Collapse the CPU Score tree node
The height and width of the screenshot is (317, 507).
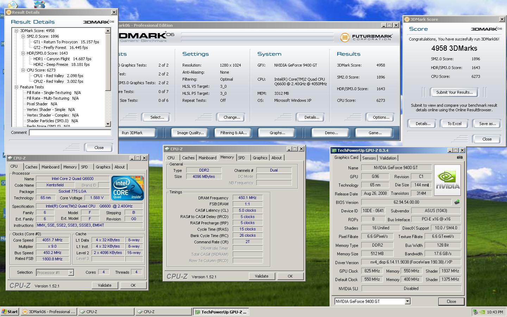[23, 70]
